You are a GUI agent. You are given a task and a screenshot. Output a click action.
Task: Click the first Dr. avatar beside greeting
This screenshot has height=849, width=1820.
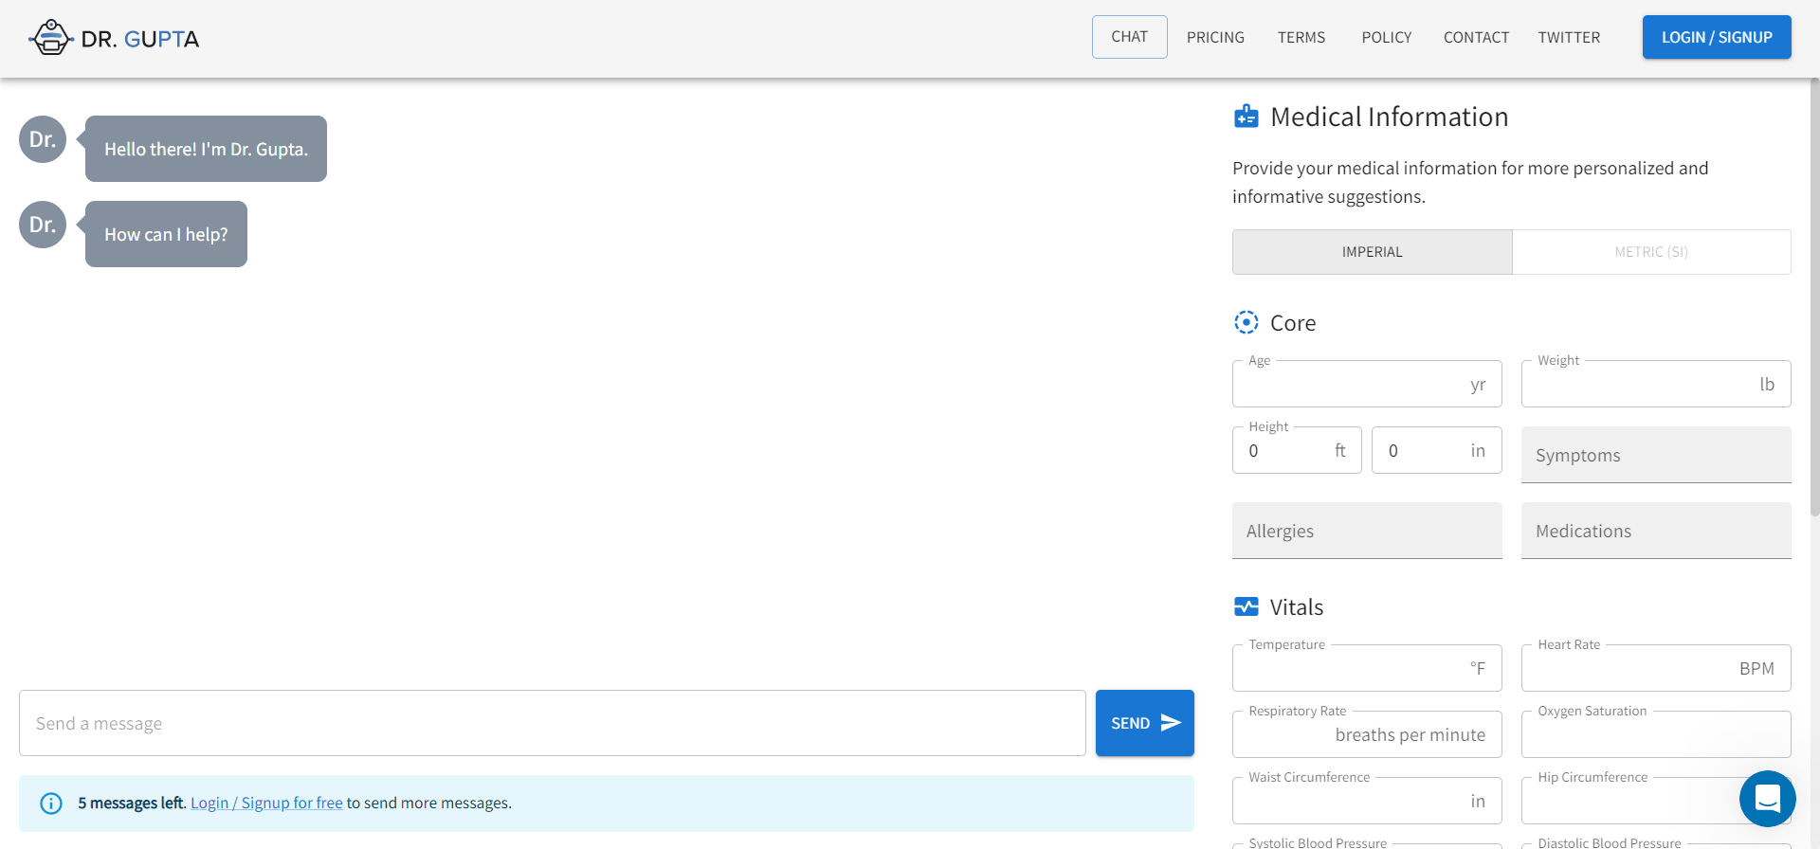point(43,139)
